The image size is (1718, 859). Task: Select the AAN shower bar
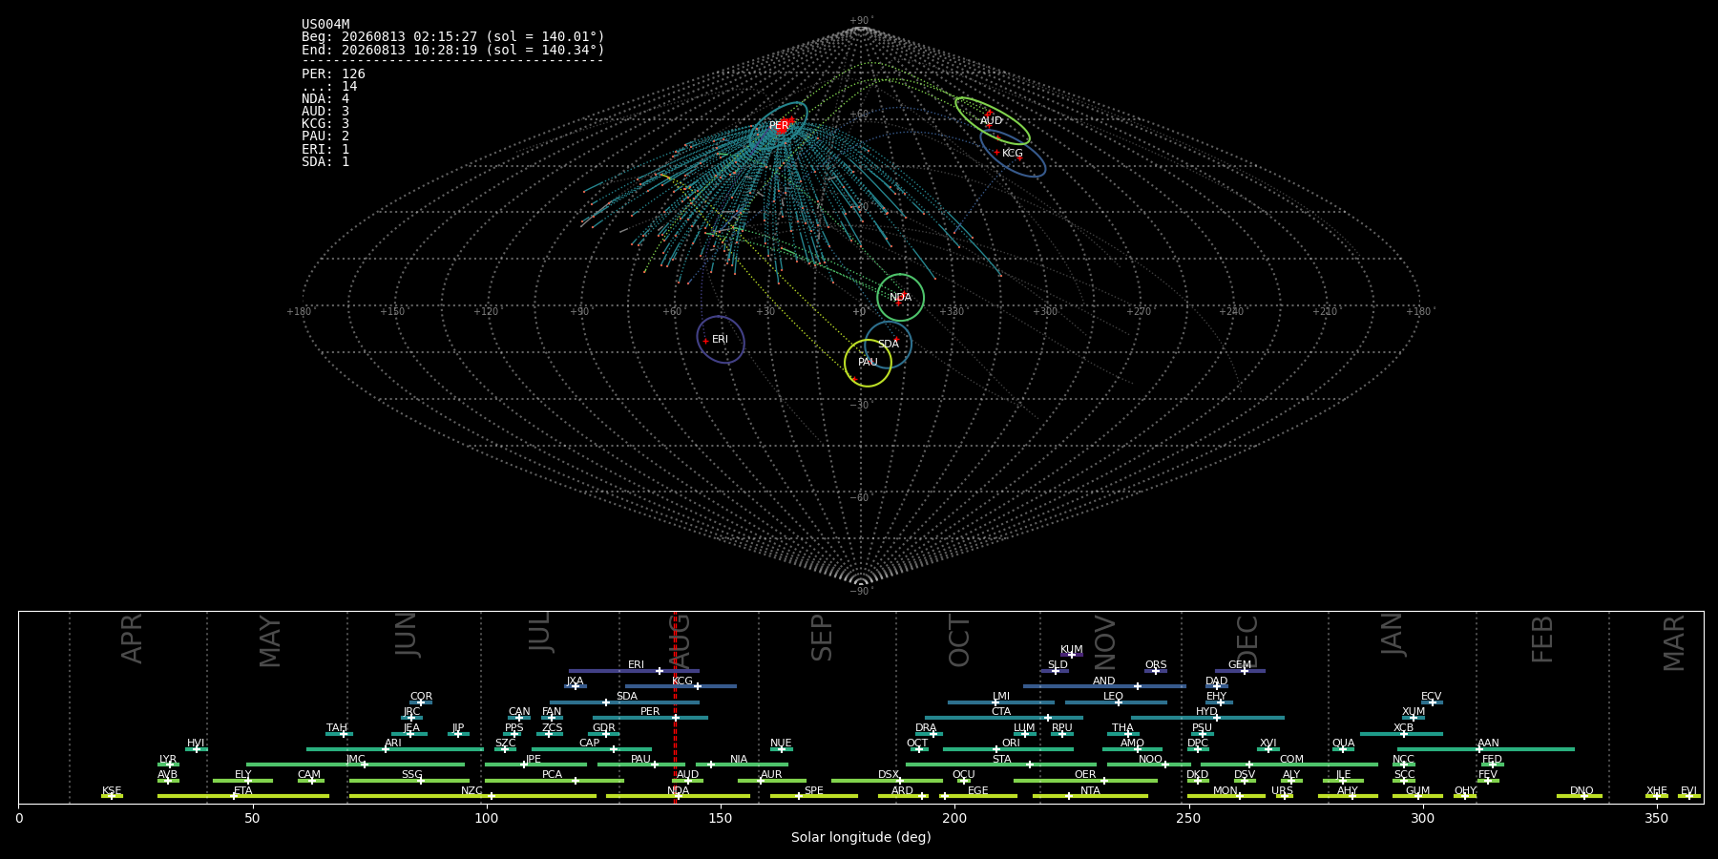coord(1486,749)
